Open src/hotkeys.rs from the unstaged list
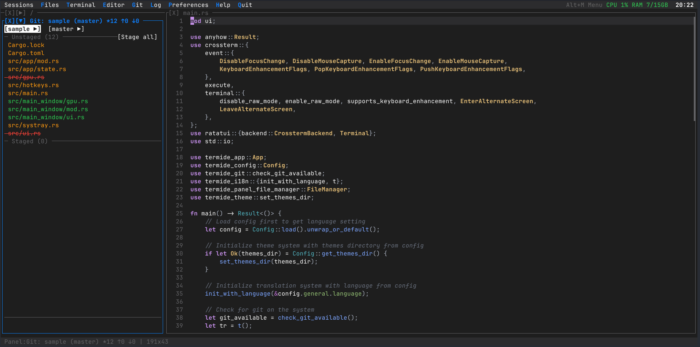This screenshot has height=347, width=700. (33, 85)
